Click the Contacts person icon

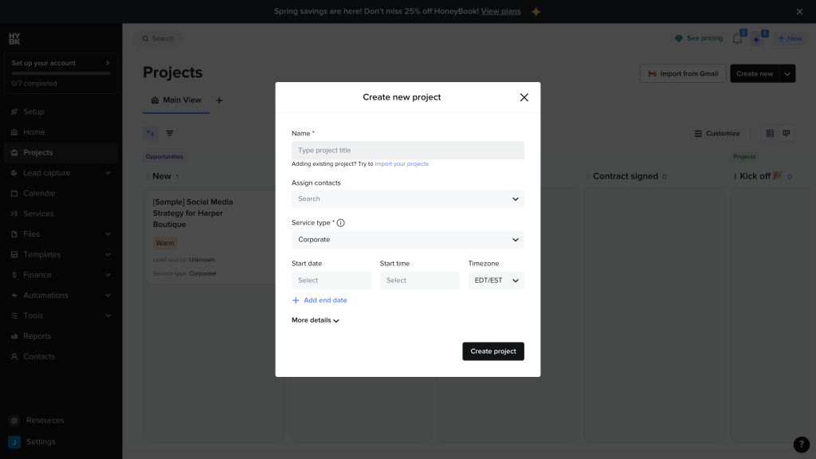(14, 356)
